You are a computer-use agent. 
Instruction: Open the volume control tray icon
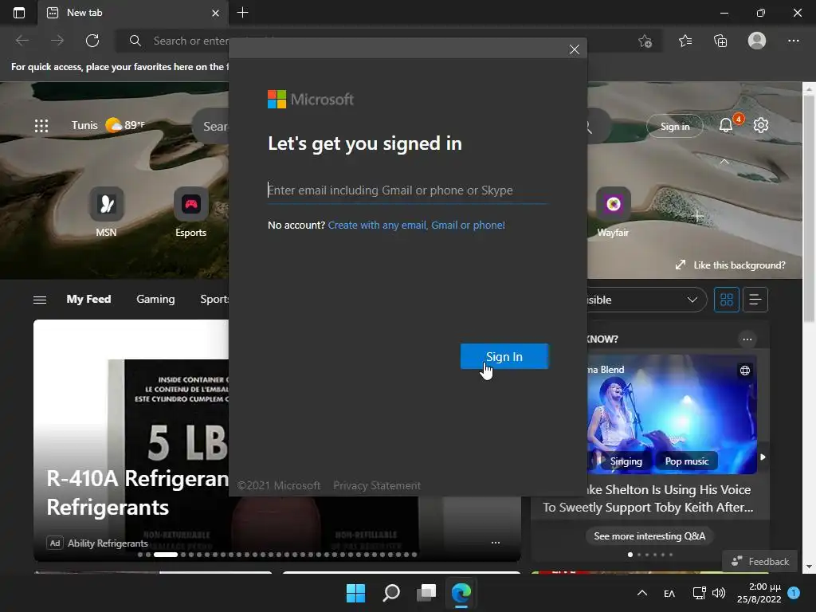click(719, 593)
